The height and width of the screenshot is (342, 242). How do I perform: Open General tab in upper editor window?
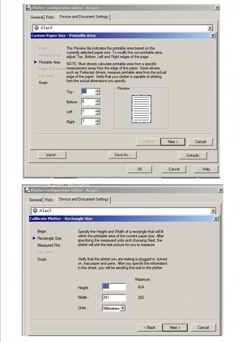37,17
